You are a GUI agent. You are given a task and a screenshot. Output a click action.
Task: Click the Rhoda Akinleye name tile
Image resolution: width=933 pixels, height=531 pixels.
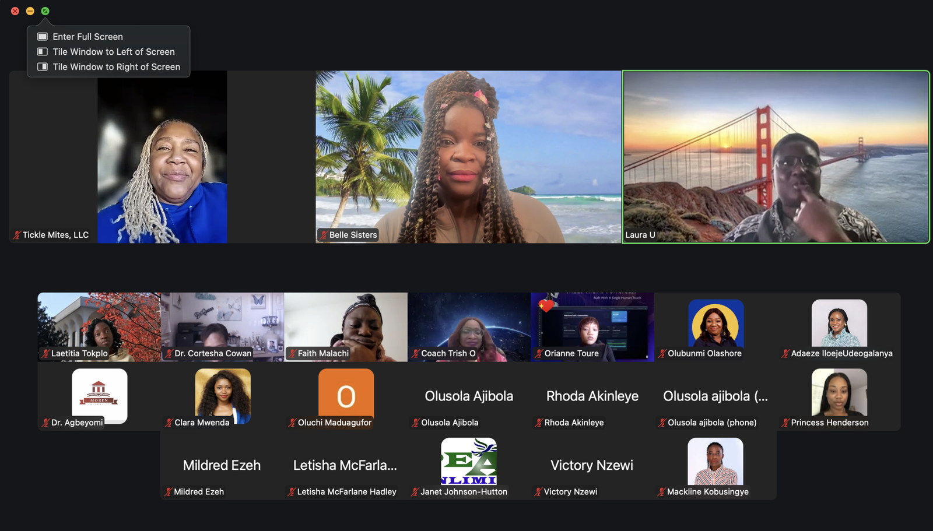(592, 396)
